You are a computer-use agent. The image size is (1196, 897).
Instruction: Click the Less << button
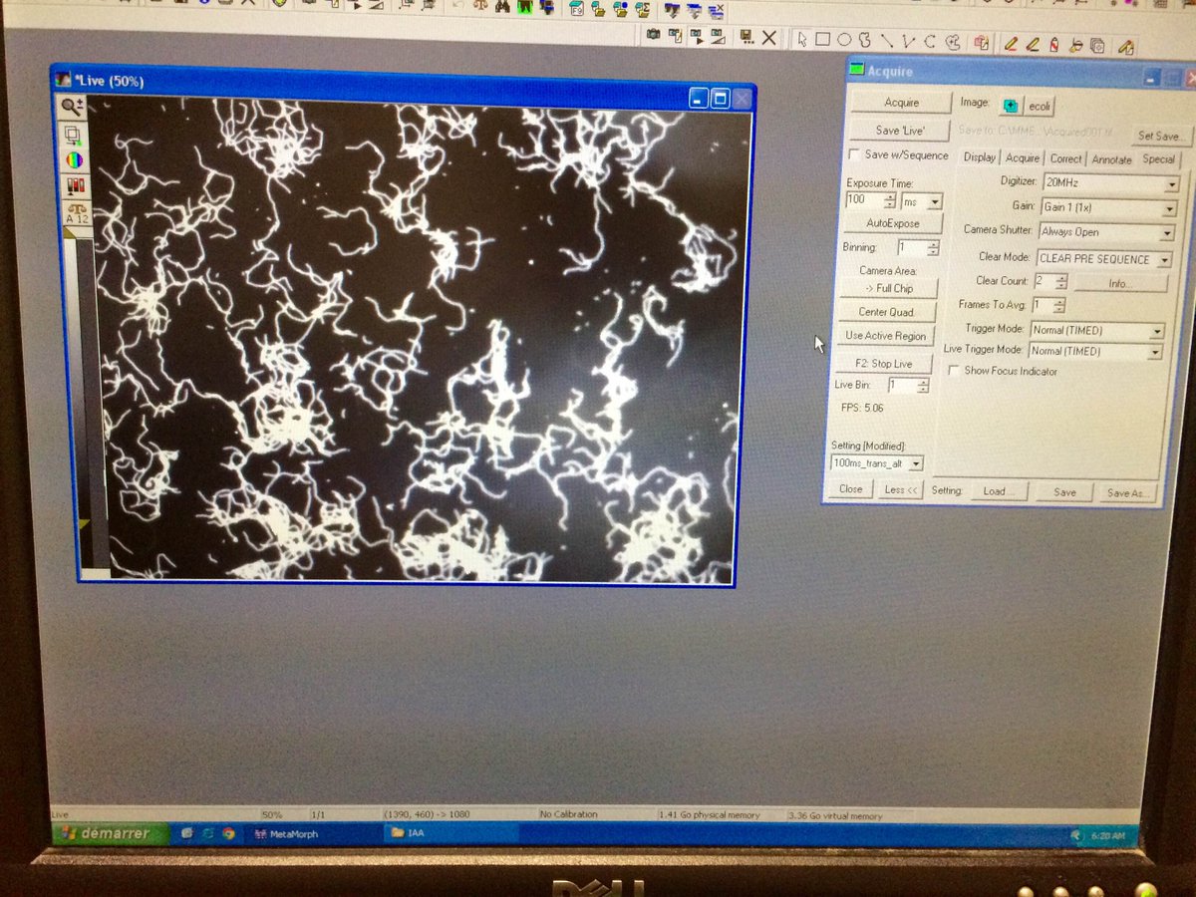click(x=901, y=489)
